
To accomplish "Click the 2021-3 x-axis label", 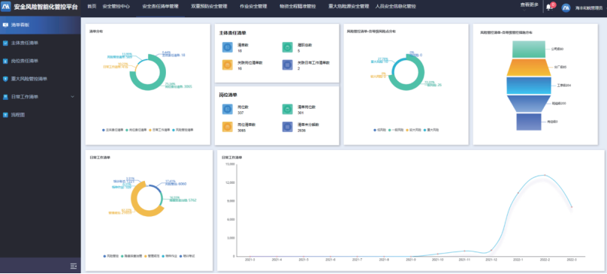I will point(250,260).
